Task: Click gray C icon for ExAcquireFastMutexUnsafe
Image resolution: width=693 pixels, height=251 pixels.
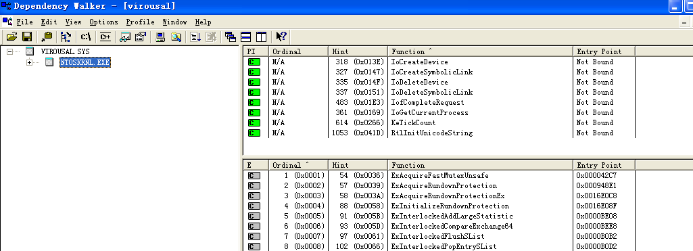Action: tap(254, 175)
